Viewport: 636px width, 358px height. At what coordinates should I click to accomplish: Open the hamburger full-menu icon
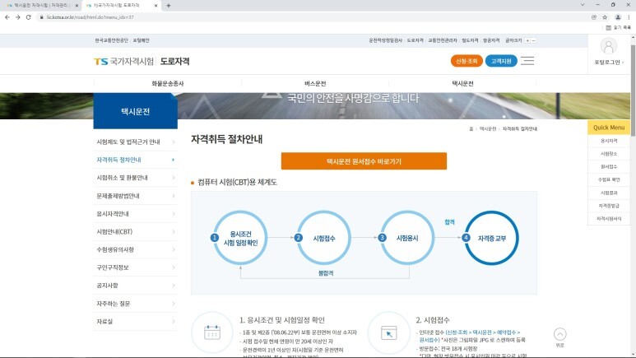[x=527, y=61]
